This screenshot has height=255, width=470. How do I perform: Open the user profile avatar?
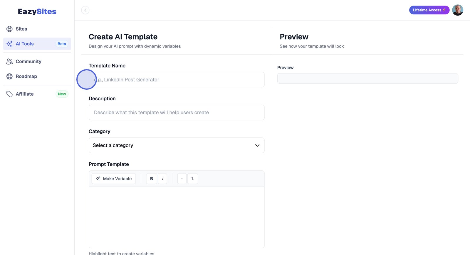pos(457,10)
